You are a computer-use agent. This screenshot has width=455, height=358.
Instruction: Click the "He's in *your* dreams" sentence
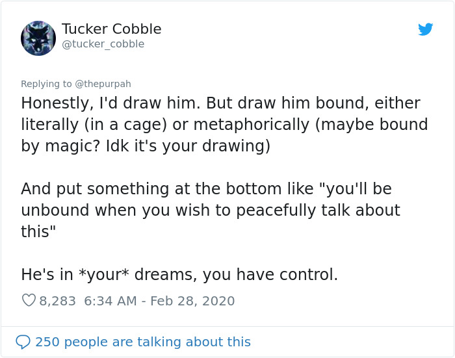(x=179, y=274)
